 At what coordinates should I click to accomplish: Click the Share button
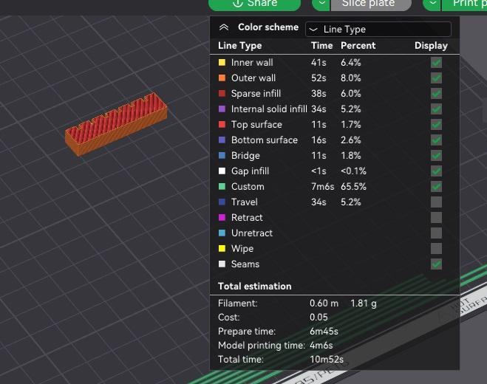(255, 4)
